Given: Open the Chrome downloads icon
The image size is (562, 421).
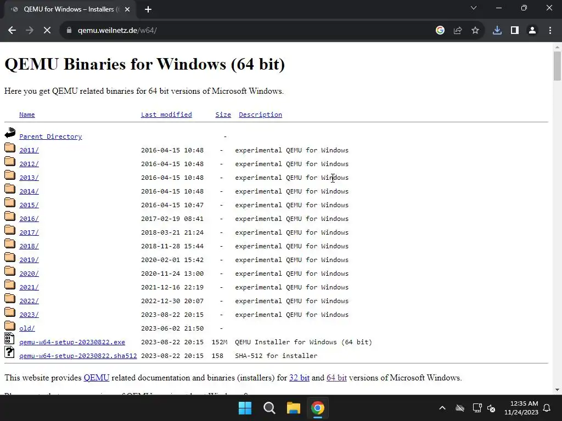Looking at the screenshot, I should (x=497, y=31).
